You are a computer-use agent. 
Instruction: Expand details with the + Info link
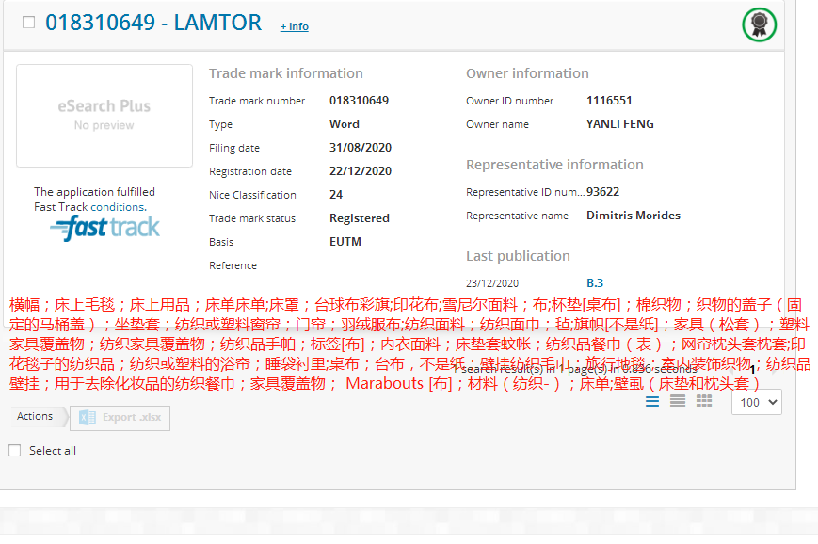[x=294, y=26]
